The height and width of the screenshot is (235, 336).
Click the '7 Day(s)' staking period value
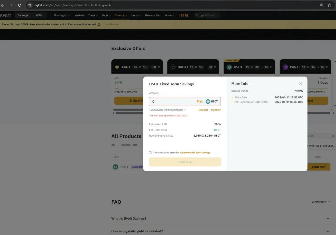pyautogui.click(x=299, y=91)
